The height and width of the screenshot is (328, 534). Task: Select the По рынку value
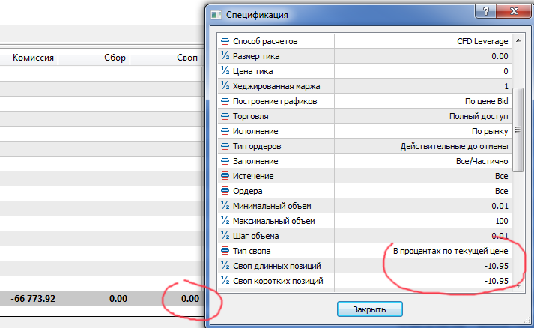point(490,131)
